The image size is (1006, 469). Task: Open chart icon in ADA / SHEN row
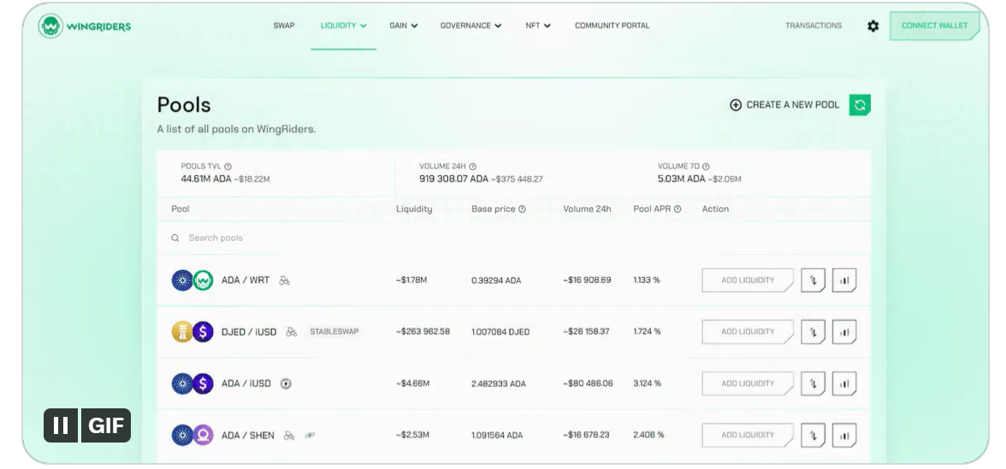click(844, 436)
